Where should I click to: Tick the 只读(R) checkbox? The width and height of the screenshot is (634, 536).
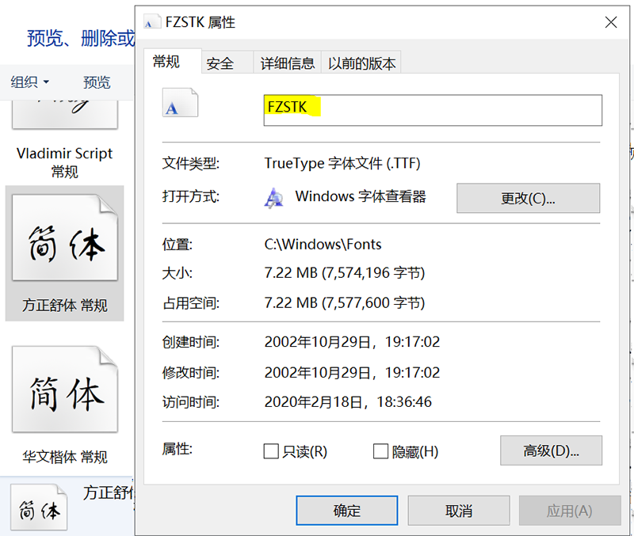271,451
